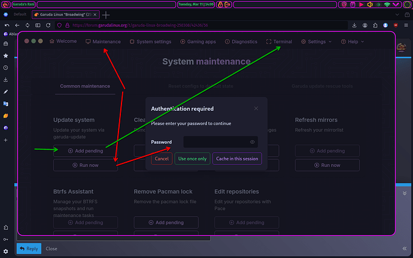Open the Gaming apps tab
This screenshot has width=413, height=258.
click(x=198, y=42)
